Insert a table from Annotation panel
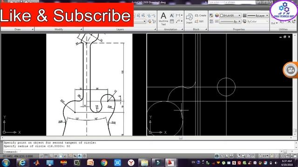This screenshot has height=167, width=298. [x=172, y=21]
